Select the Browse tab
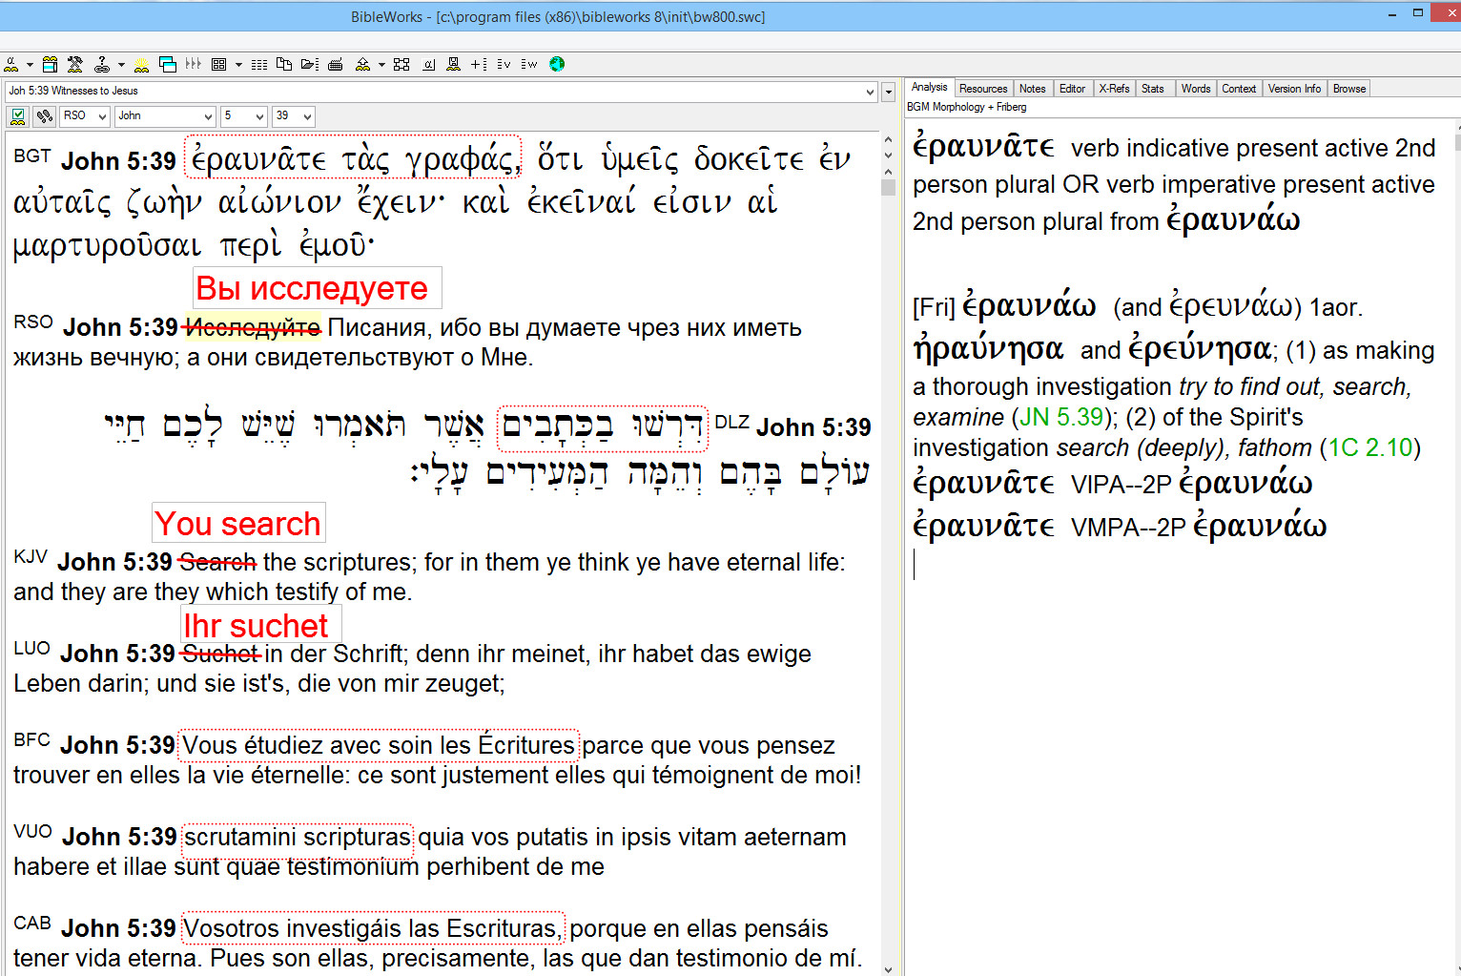Image resolution: width=1461 pixels, height=976 pixels. [1349, 89]
